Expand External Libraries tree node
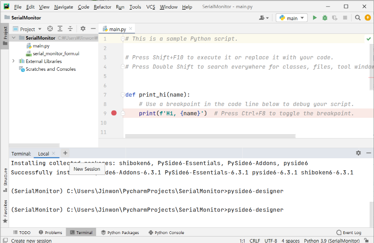The width and height of the screenshot is (374, 243). (x=13, y=61)
